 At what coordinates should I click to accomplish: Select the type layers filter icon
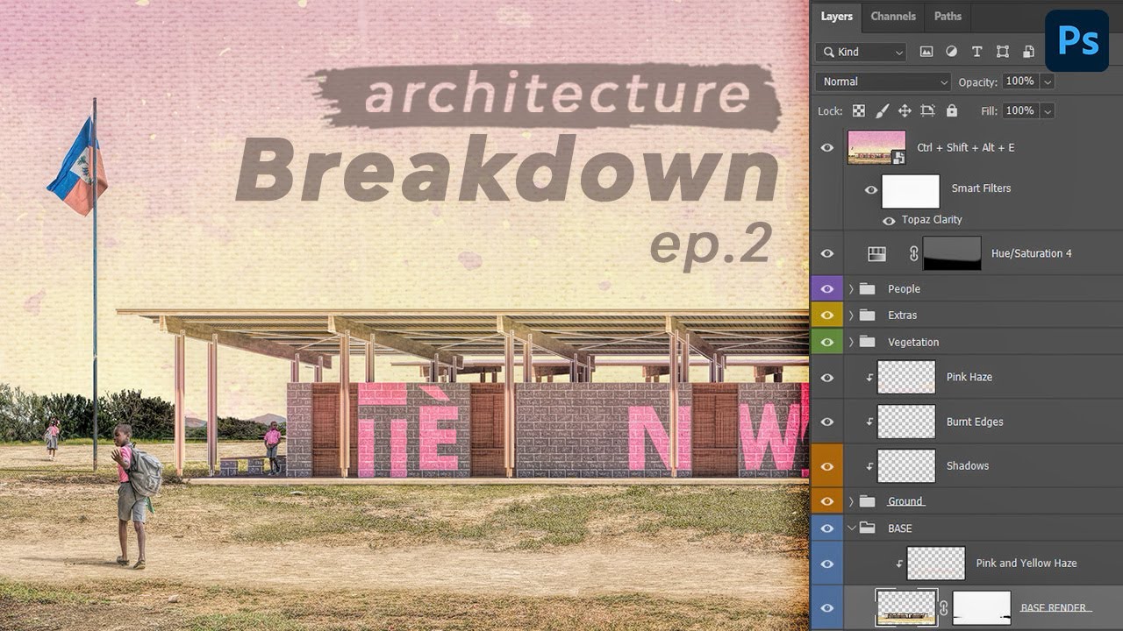point(976,53)
